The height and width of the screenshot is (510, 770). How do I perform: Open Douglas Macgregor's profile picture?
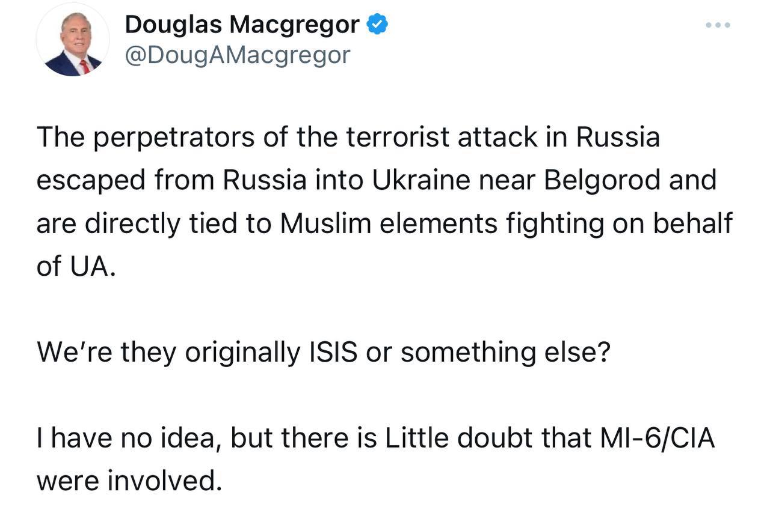[x=73, y=40]
